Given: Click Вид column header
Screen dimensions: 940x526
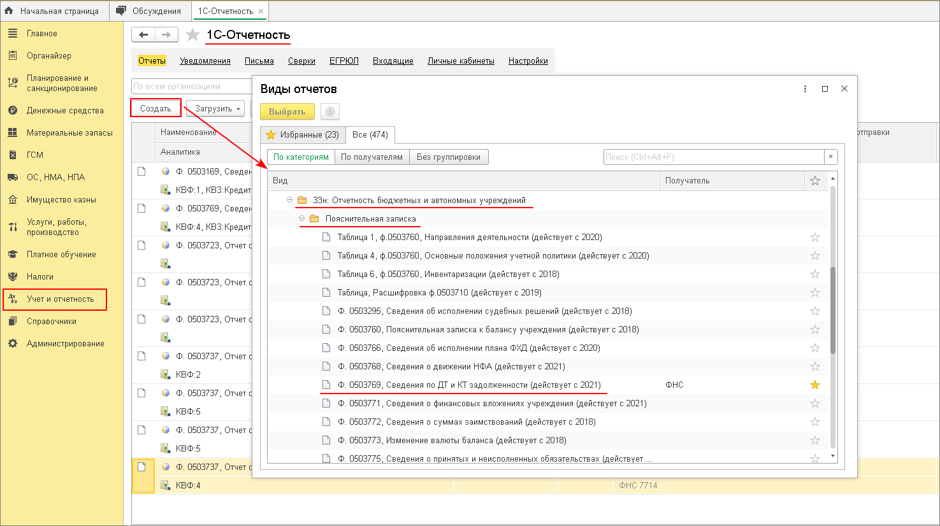Looking at the screenshot, I should click(463, 180).
